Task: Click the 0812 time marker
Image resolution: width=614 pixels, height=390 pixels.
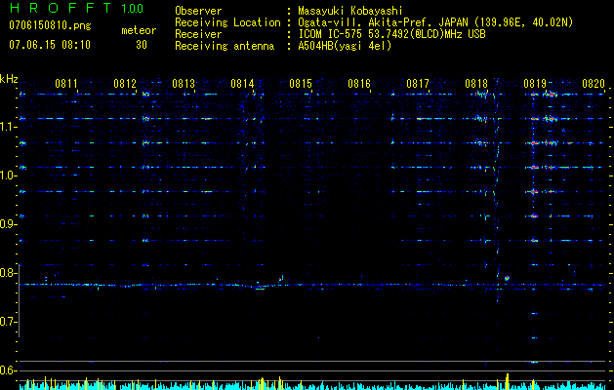Action: [x=125, y=84]
